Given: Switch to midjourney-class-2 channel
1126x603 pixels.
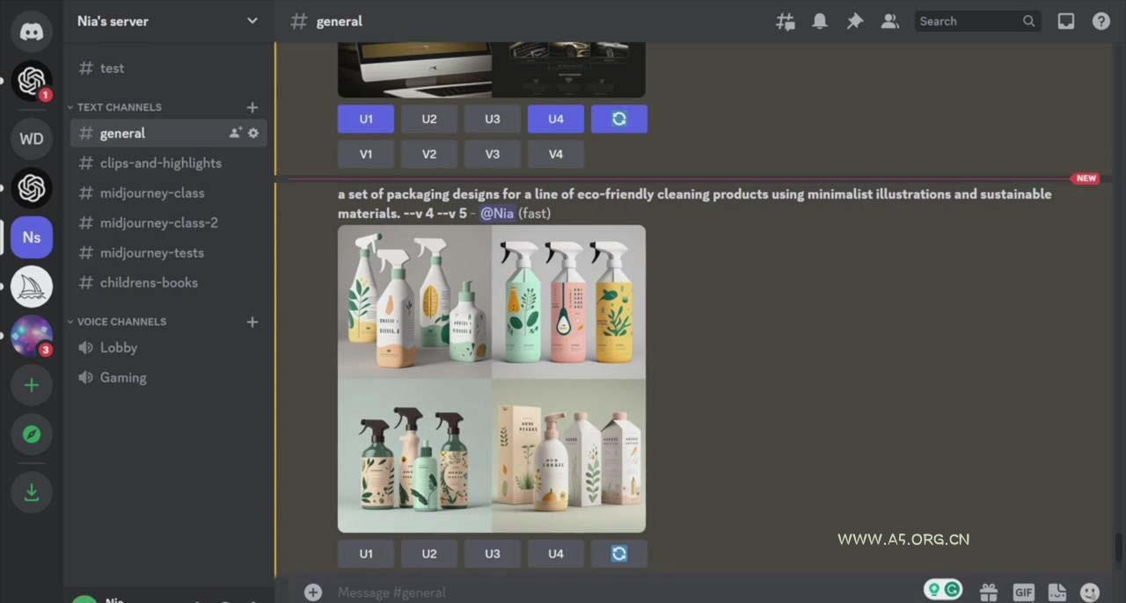Looking at the screenshot, I should tap(158, 222).
